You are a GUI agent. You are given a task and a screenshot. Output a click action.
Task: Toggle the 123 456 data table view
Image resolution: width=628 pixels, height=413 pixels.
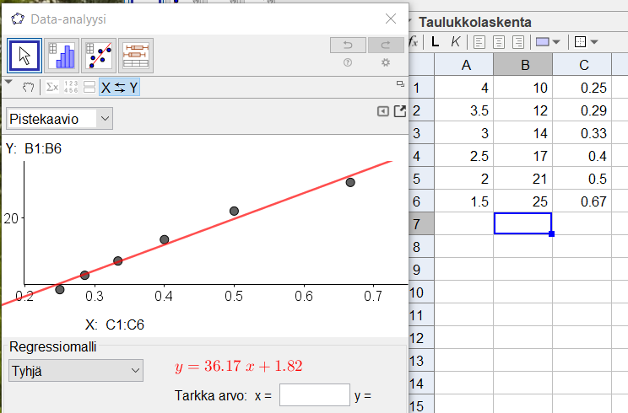tap(71, 87)
